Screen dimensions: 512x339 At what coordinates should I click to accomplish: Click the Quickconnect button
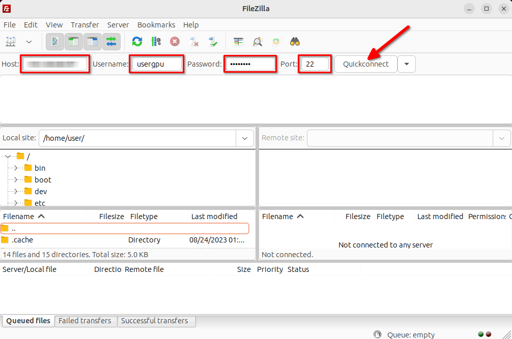click(366, 64)
